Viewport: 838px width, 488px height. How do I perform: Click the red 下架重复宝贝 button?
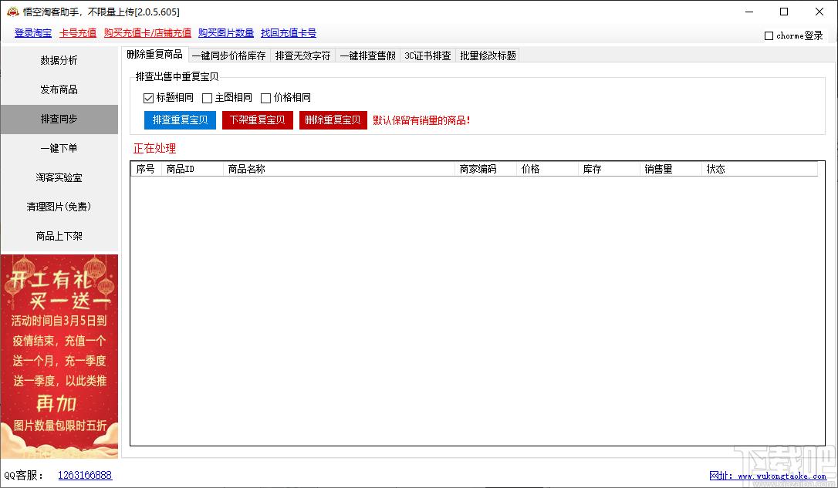pos(258,120)
